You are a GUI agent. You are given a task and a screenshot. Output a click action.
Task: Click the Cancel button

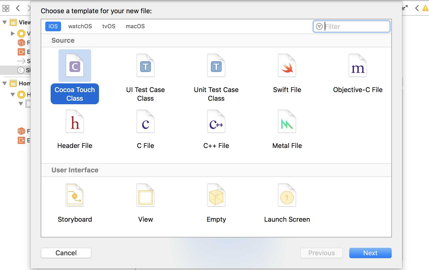pyautogui.click(x=66, y=253)
